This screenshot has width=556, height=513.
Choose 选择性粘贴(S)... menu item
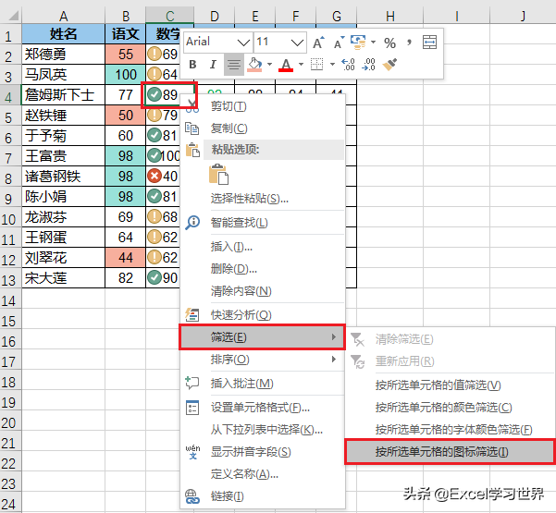click(263, 198)
